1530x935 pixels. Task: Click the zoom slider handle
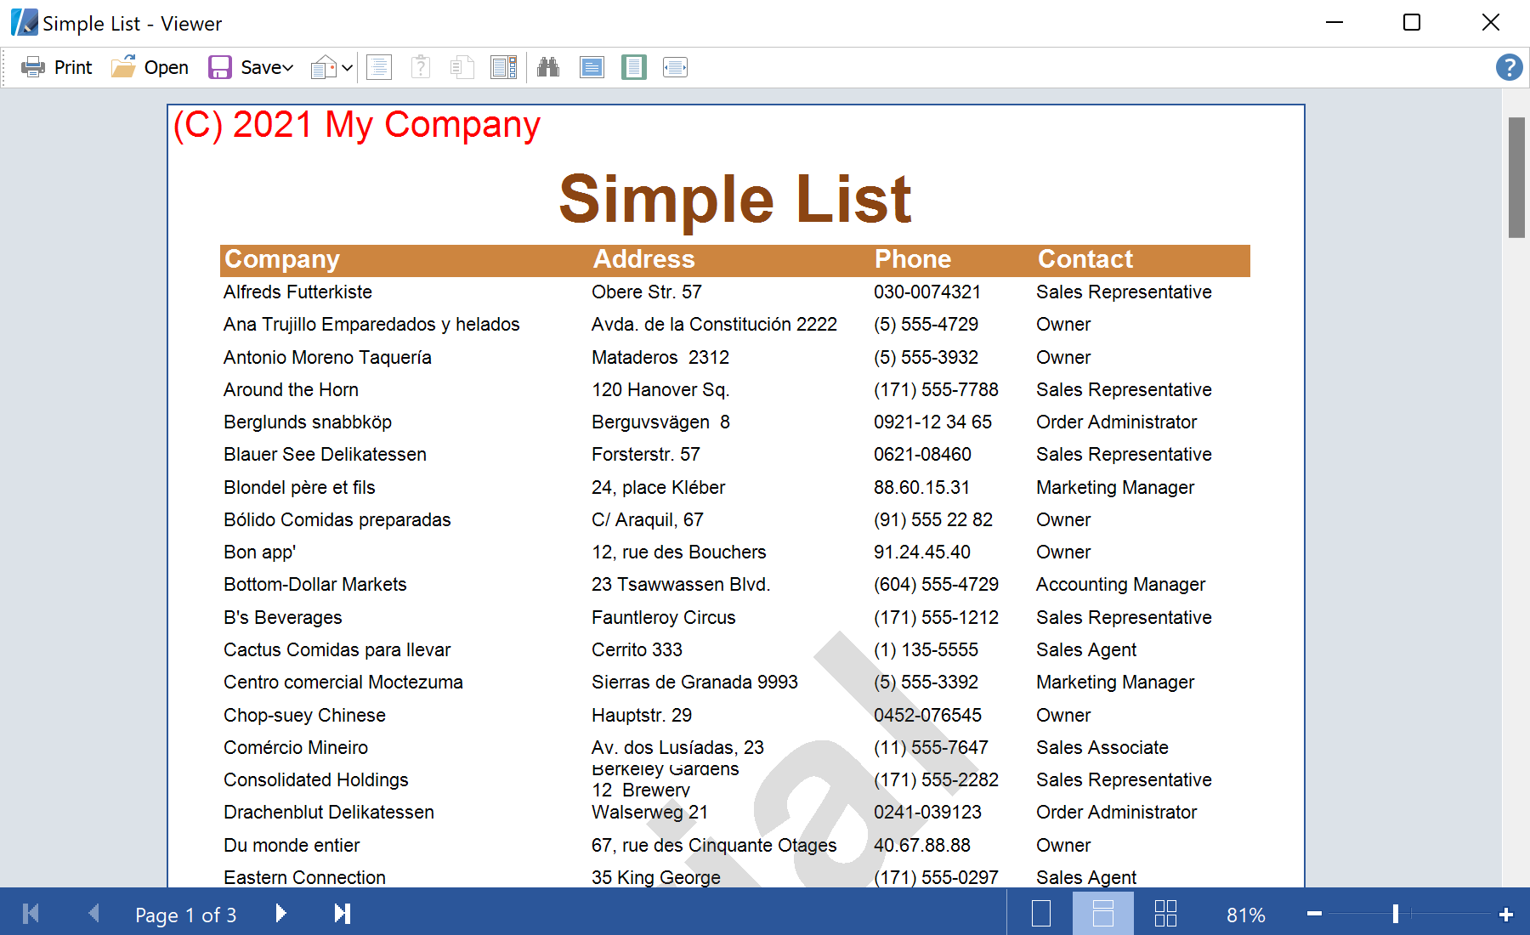pos(1395,914)
